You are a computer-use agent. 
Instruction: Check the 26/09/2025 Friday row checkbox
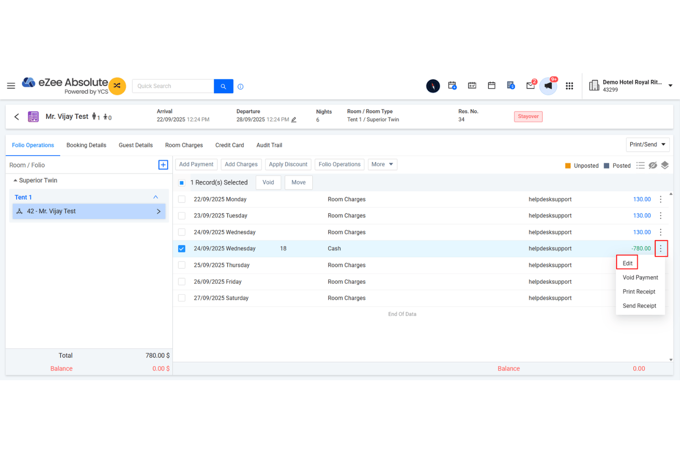[181, 282]
